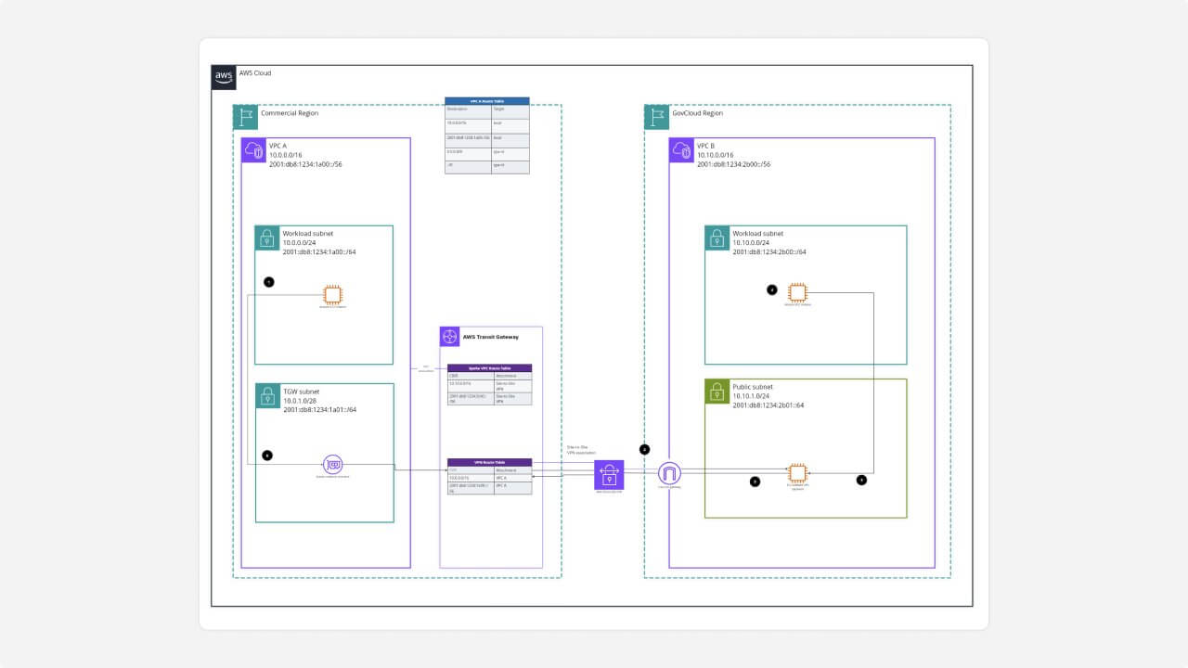The height and width of the screenshot is (668, 1188).
Task: Click the AWS Cloud label
Action: [x=255, y=73]
